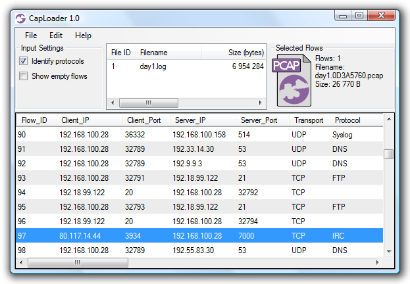Toggle the Identify protocols checkbox
Viewport: 410px width, 284px height.
click(23, 61)
